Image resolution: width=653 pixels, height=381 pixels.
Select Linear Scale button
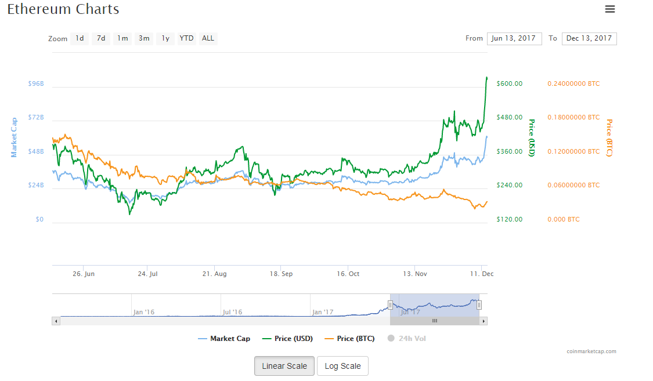tap(284, 366)
